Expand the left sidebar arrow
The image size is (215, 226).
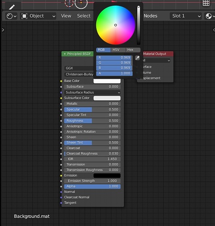(x=3, y=30)
